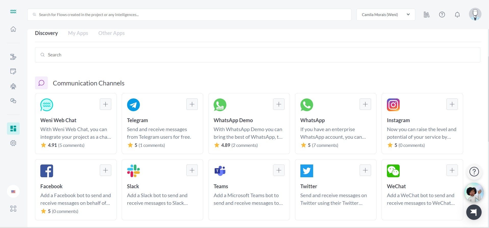Screen dimensions: 489x228
Task: Click the Teams logo icon
Action: coord(220,171)
